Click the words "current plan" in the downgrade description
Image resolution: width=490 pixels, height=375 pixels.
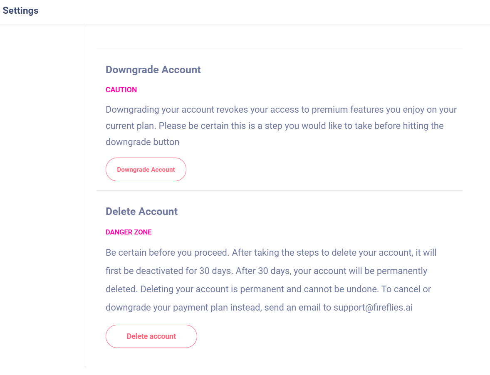coord(130,126)
